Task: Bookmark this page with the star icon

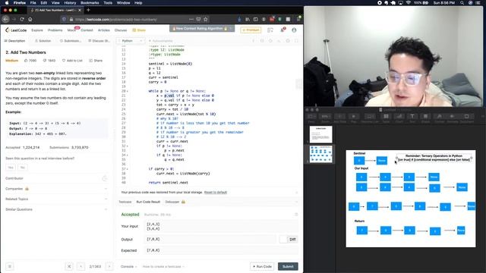Action: click(206, 19)
